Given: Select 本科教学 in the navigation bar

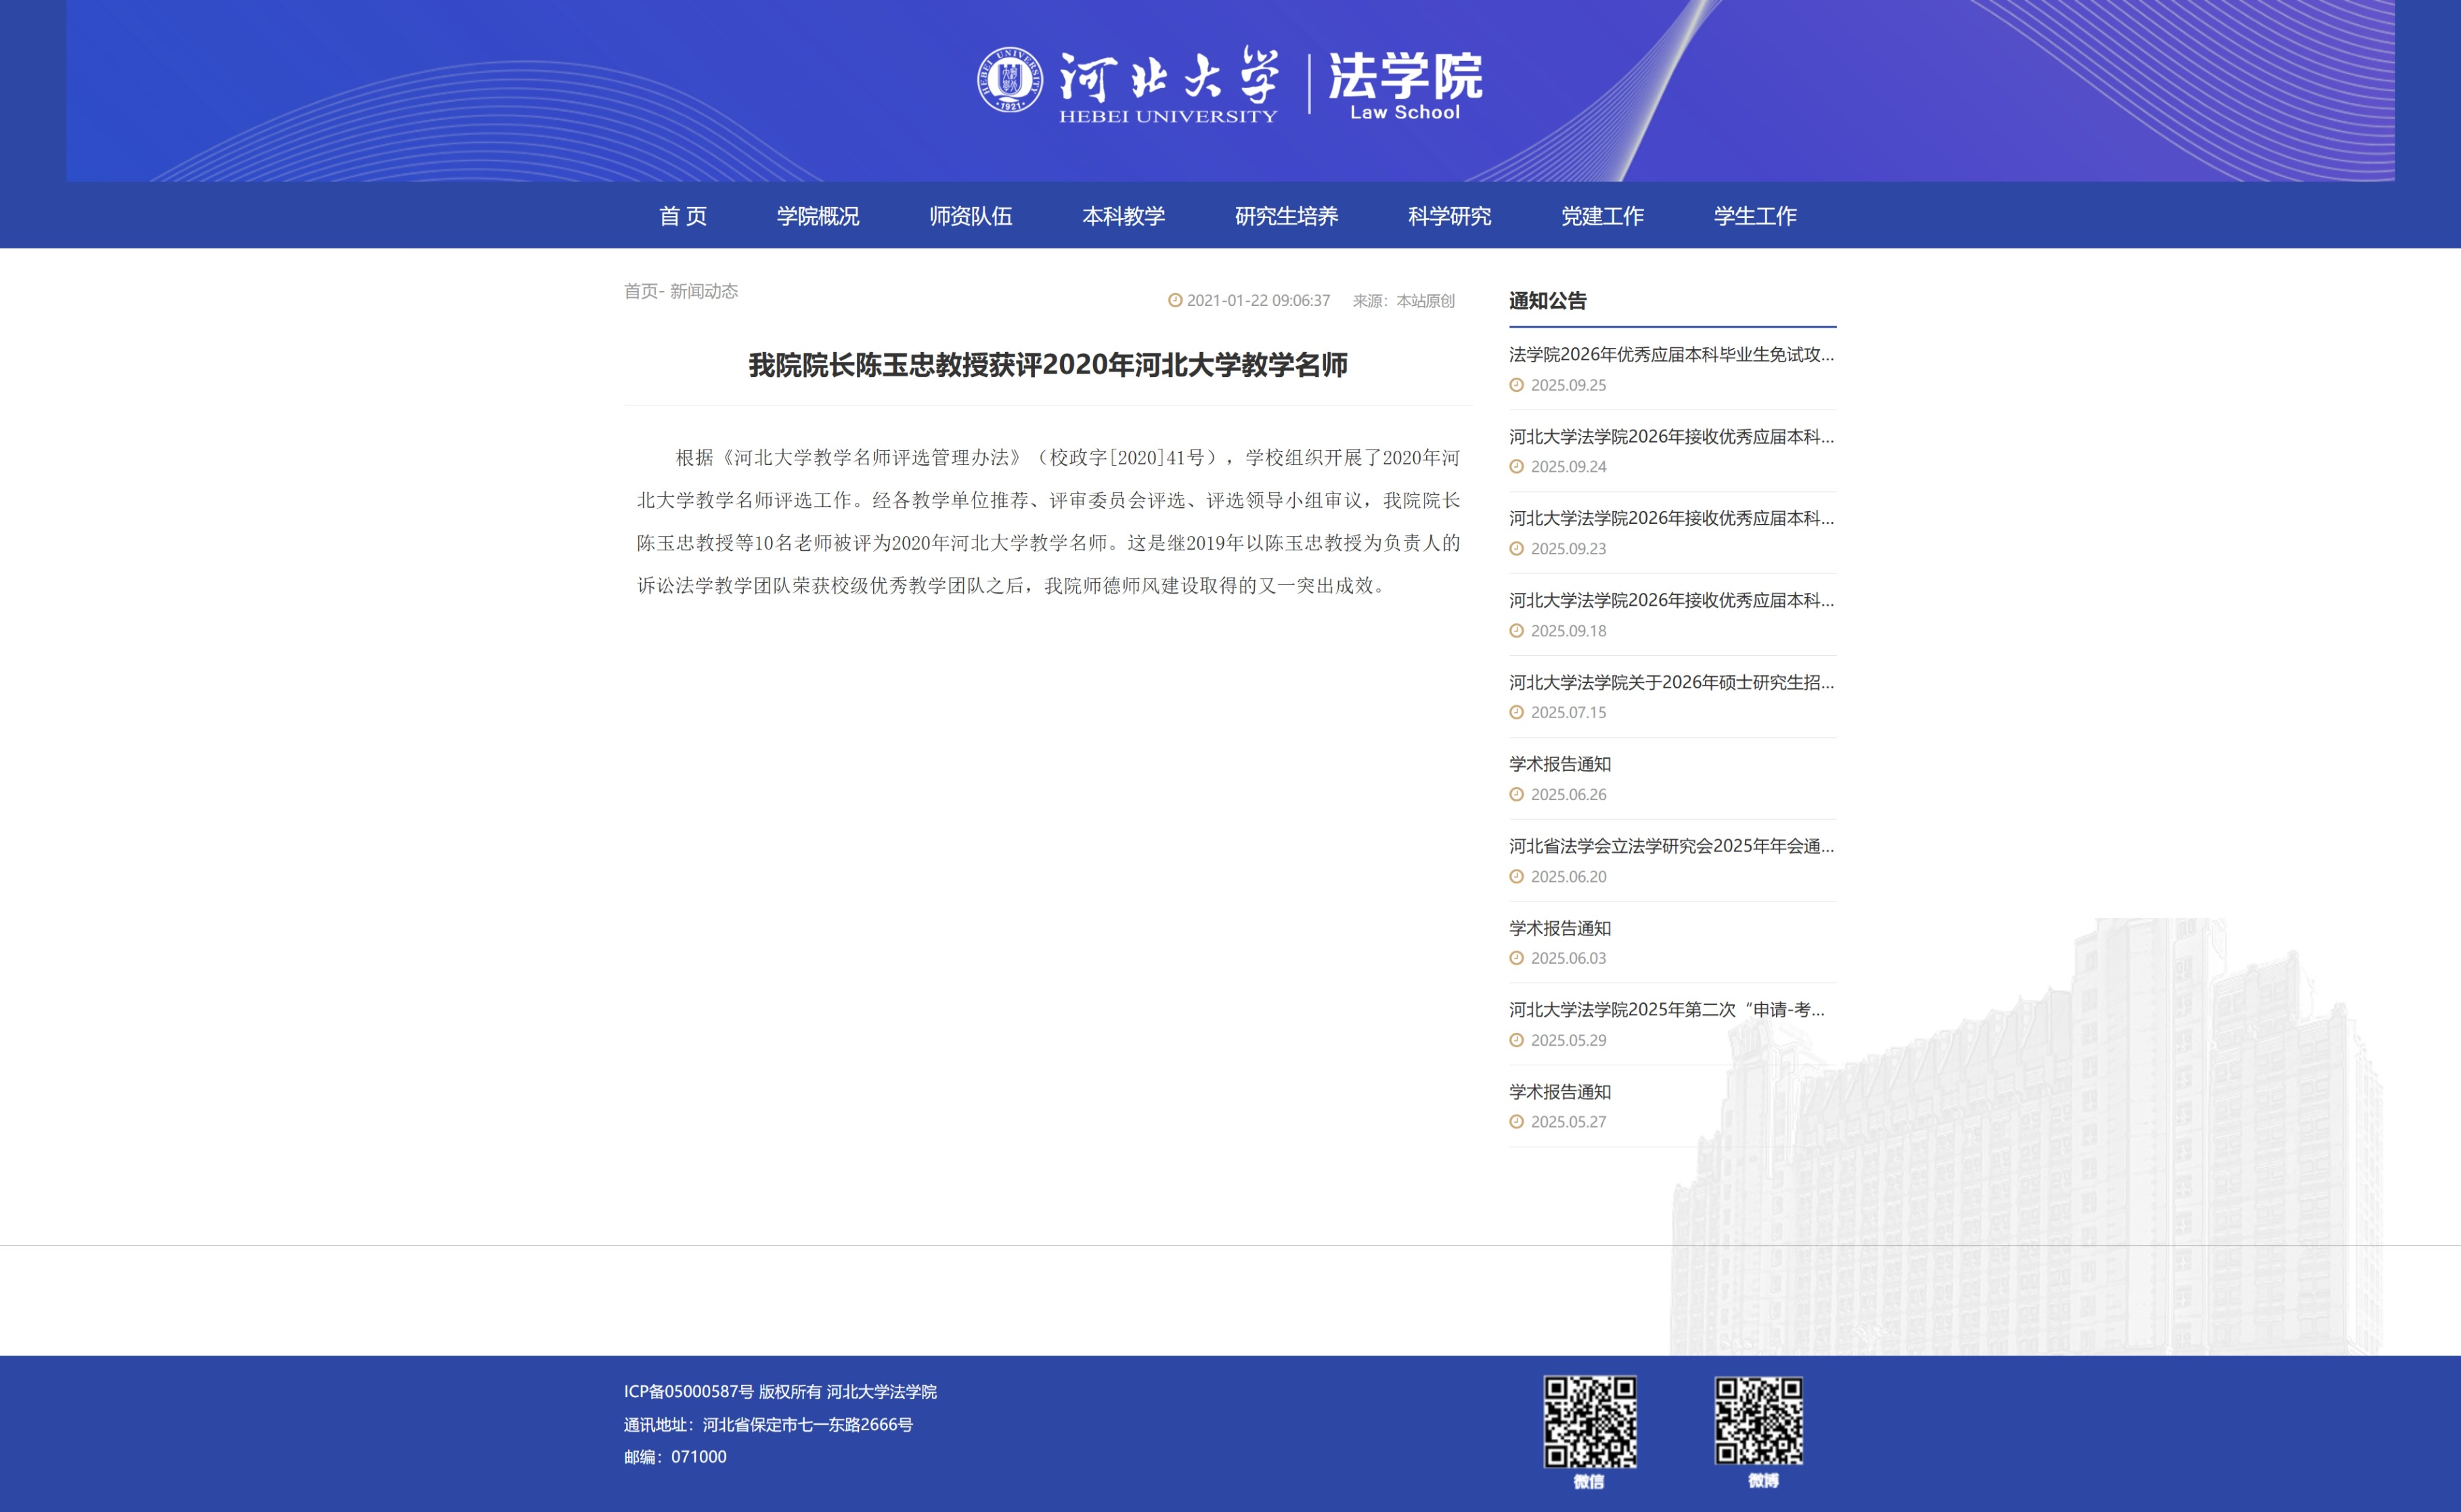Looking at the screenshot, I should tap(1123, 216).
